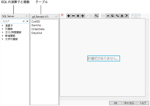Click the キャンセル button
The image size is (150, 106).
coord(129,103)
